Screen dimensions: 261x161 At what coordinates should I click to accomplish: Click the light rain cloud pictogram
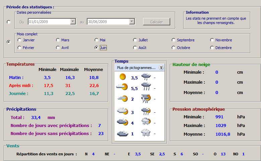[x=146, y=77]
